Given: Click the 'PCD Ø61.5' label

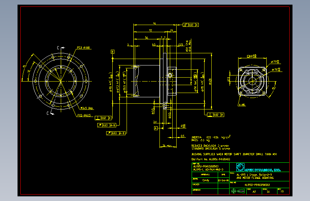Looking at the screenshot, I should pyautogui.click(x=84, y=115).
